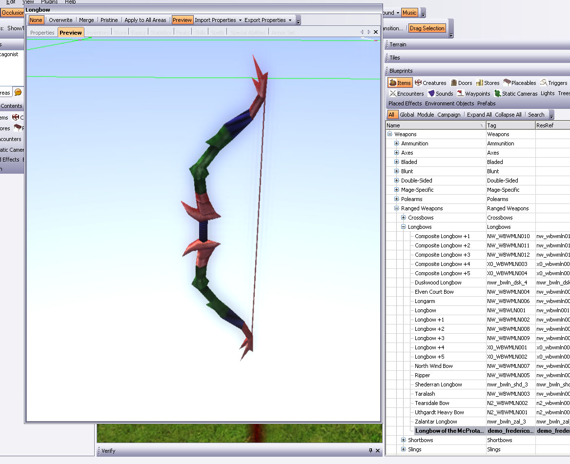This screenshot has height=464, width=570.
Task: Click Apply to All Areas
Action: coord(145,20)
